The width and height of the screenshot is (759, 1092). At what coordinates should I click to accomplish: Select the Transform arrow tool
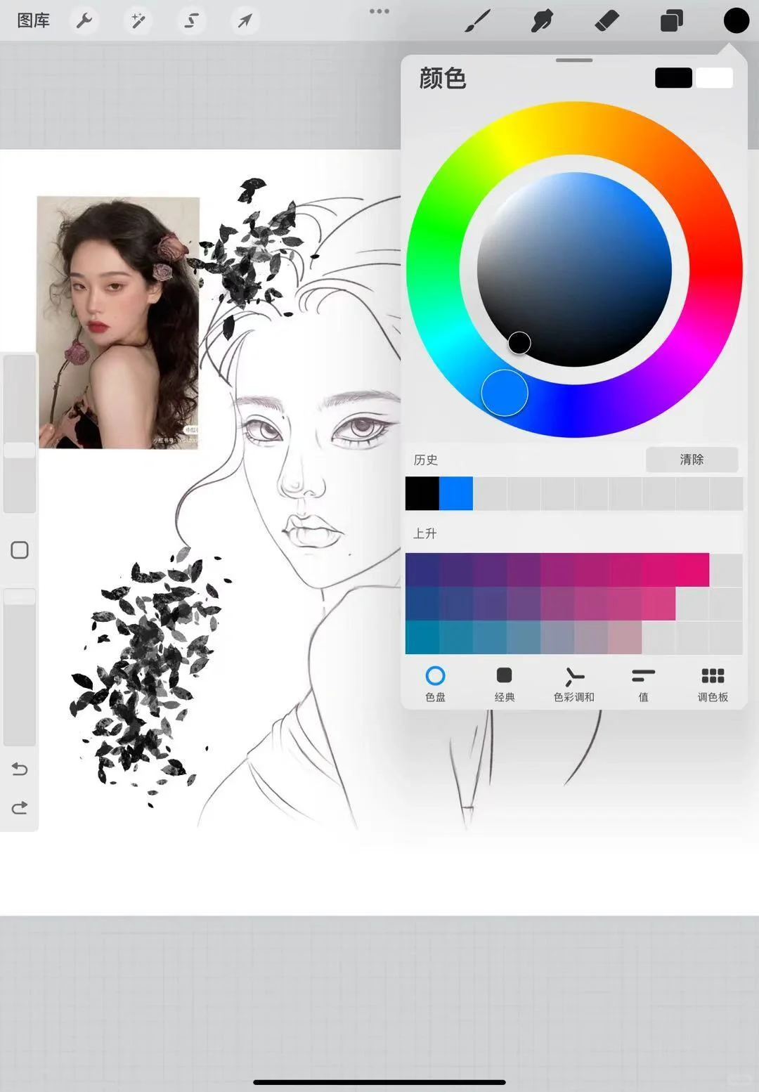[x=245, y=20]
